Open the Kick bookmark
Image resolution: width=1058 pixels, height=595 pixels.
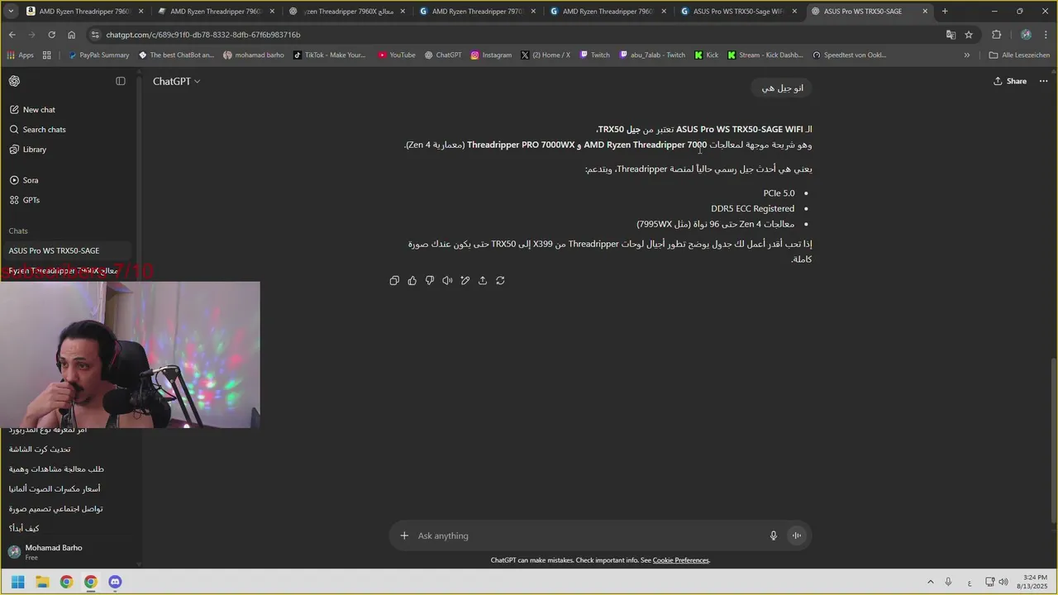click(x=707, y=55)
